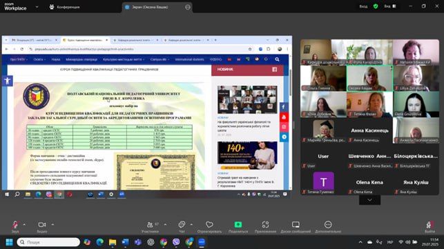This screenshot has height=249, width=444.
Task: Open the Наука menu item
Action: click(x=56, y=59)
